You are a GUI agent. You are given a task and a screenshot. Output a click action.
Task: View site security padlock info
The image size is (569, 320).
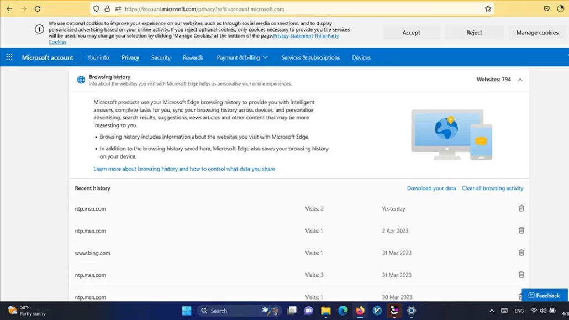click(107, 9)
